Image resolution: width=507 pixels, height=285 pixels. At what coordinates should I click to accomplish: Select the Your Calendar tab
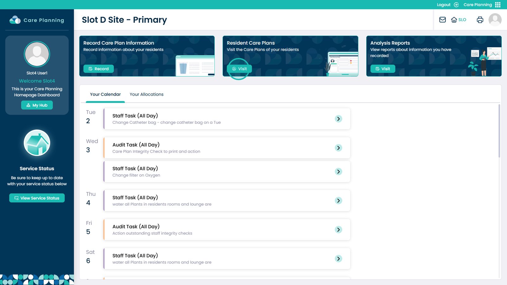[x=105, y=94]
